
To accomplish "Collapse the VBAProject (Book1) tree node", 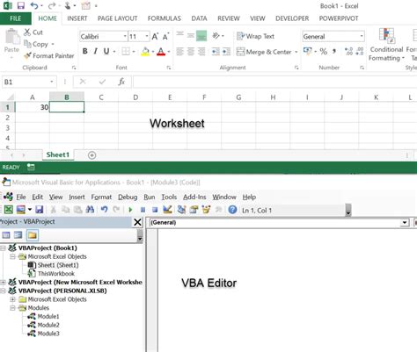I will [3, 248].
